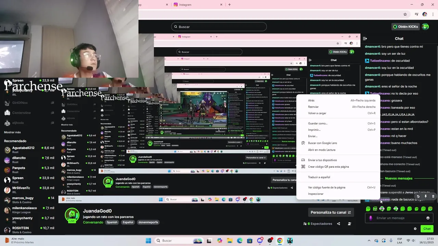Screen dimensions: 438x246
Task: Open the Chrome profile picture in toolbar
Action: click(425, 14)
